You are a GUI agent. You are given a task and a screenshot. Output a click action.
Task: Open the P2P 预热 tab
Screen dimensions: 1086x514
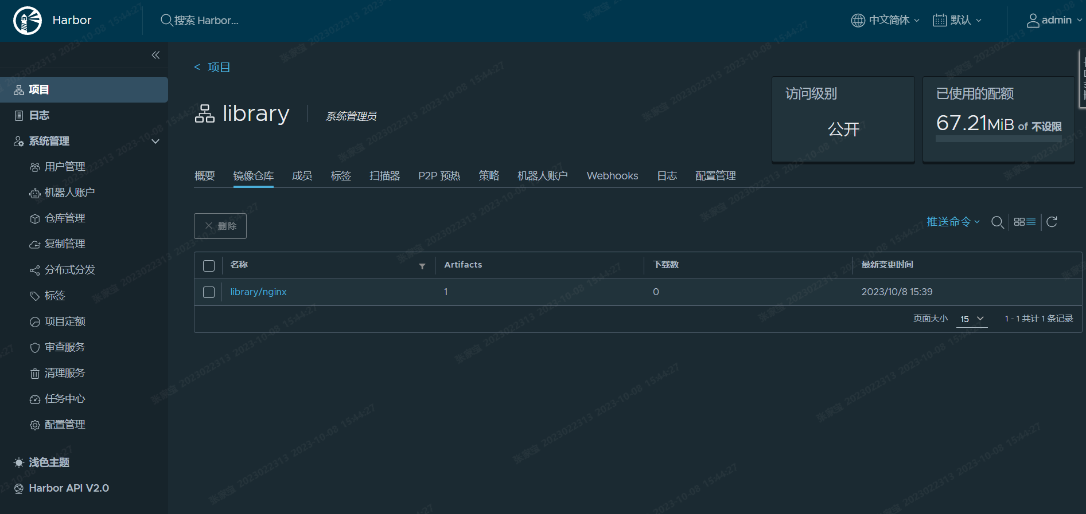439,176
